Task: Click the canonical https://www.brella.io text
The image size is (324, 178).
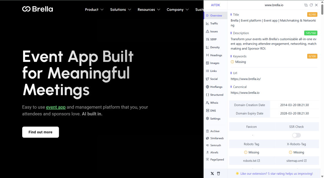Action: point(245,93)
